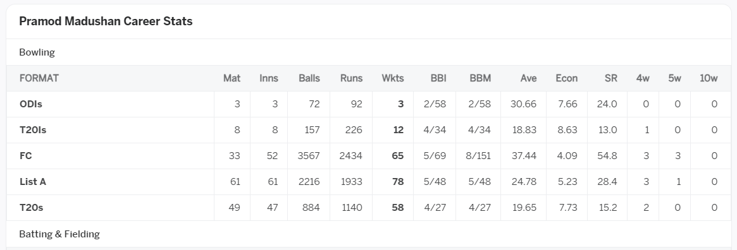Click the T20s row label
737x250 pixels.
[32, 207]
